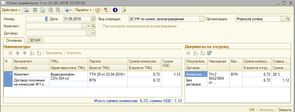295x112 pixels.
Task: Click list settings icon in Документы на отгрузку
Action: point(210,53)
